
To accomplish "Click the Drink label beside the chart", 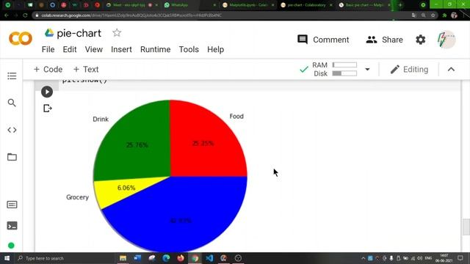I will (101, 119).
